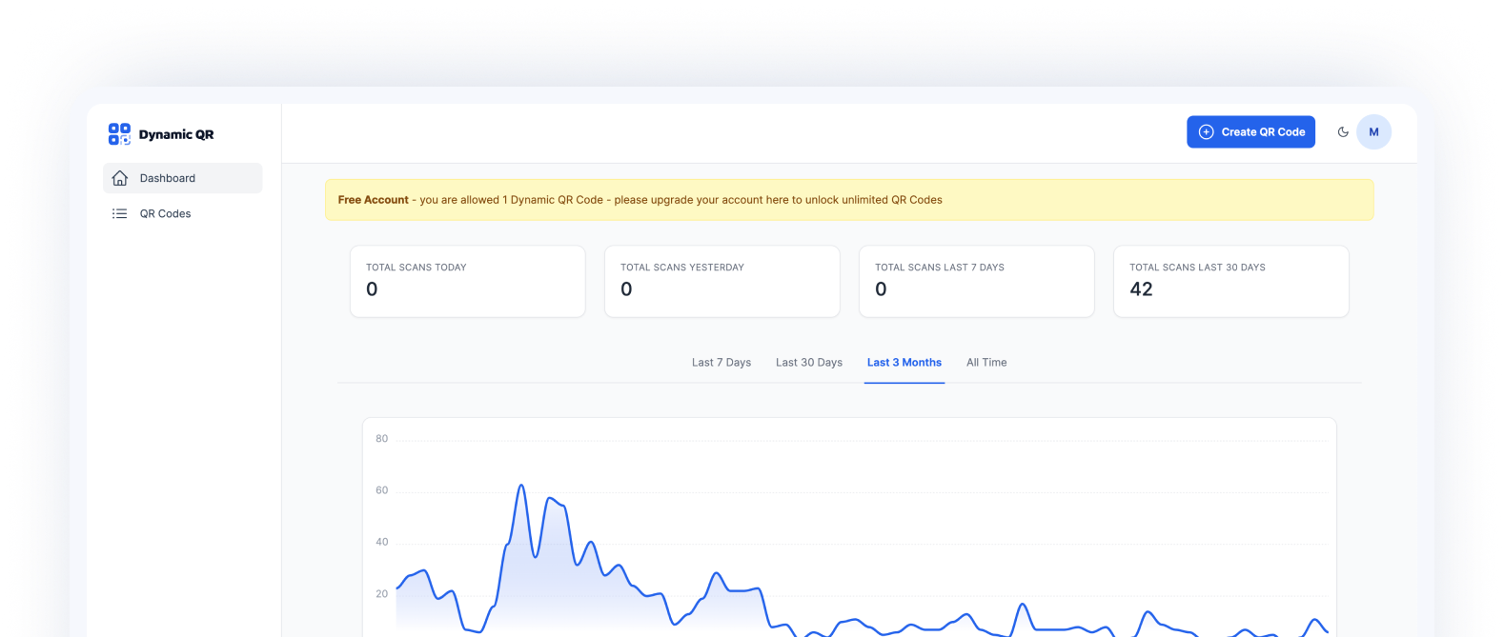Click the Total Scans Last 7 Days card
This screenshot has height=637, width=1504.
click(x=976, y=282)
